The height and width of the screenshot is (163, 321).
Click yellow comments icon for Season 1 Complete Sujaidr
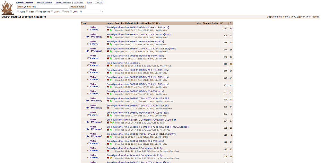111,123
